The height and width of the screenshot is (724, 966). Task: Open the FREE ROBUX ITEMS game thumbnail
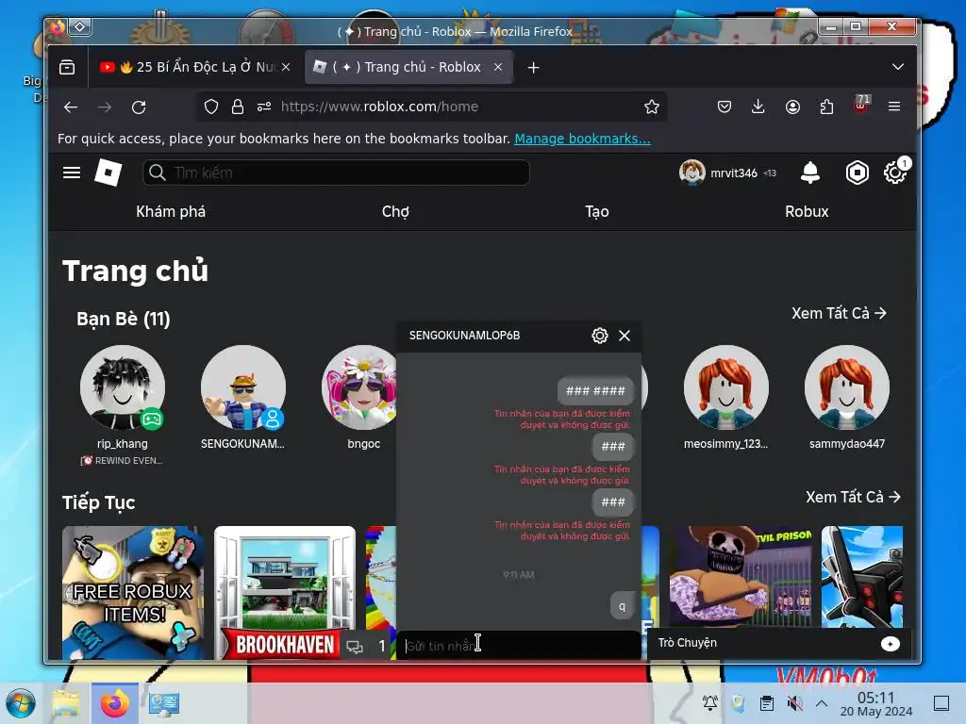click(133, 592)
